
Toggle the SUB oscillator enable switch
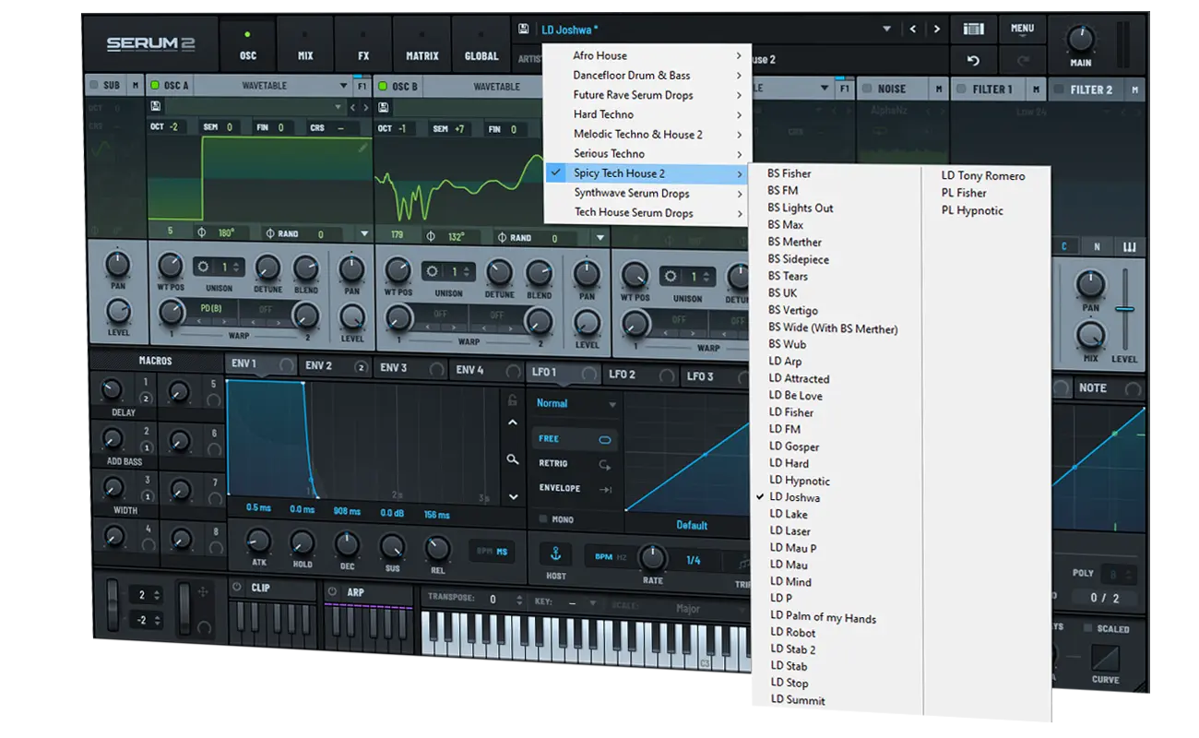point(93,85)
